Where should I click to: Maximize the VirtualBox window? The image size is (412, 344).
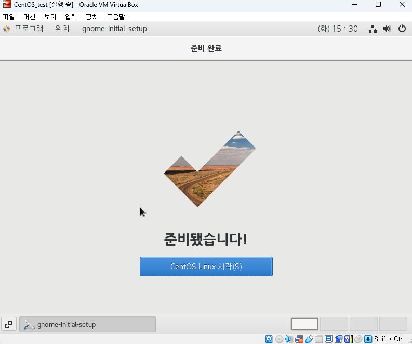(x=378, y=5)
